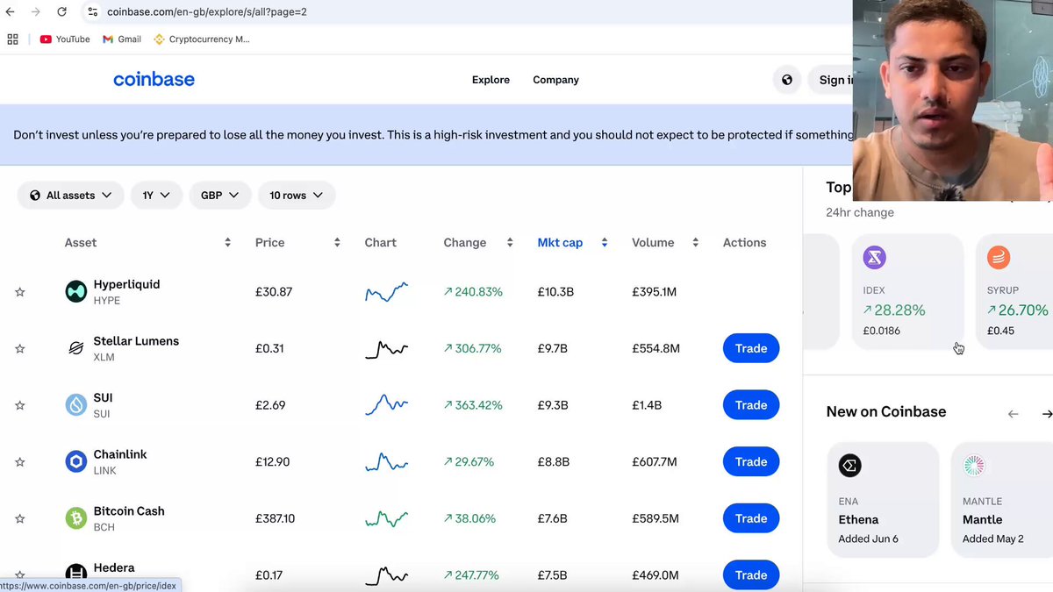Click the browser forward arrow
This screenshot has width=1053, height=592.
pos(36,11)
